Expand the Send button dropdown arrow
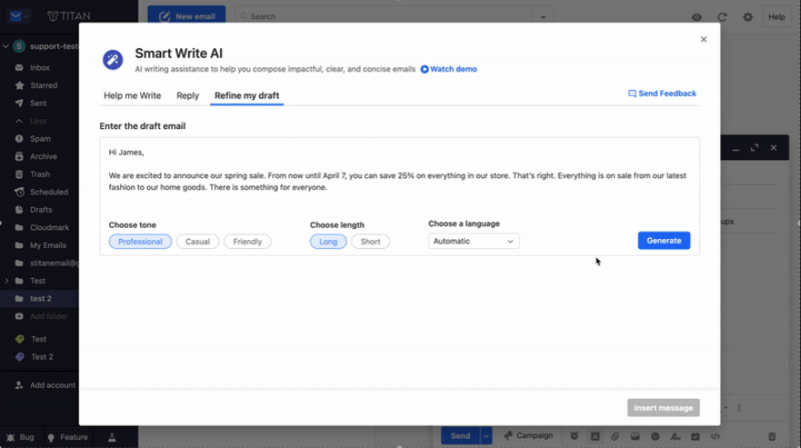The width and height of the screenshot is (801, 448). click(486, 436)
